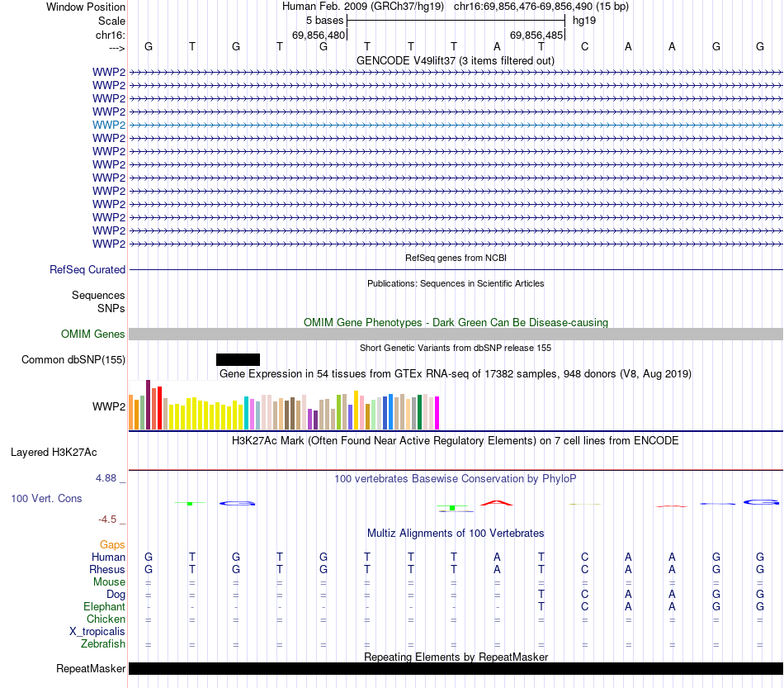Click Publications: Sequences in Scientific Articles title

456,283
